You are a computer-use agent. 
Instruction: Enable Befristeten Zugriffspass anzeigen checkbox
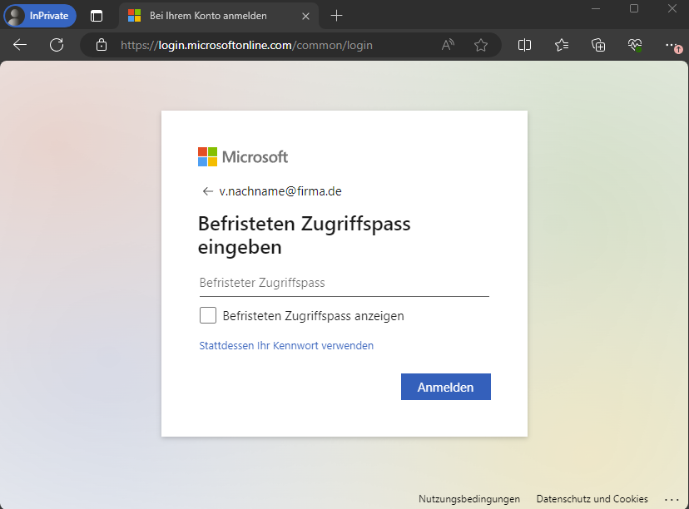click(208, 316)
